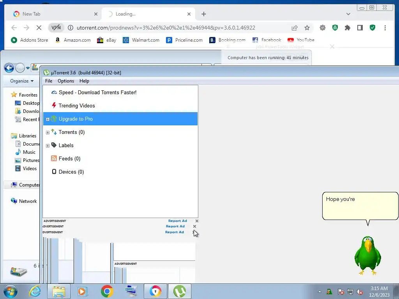Bookmark this page with the star
The width and height of the screenshot is (399, 299).
(x=307, y=28)
